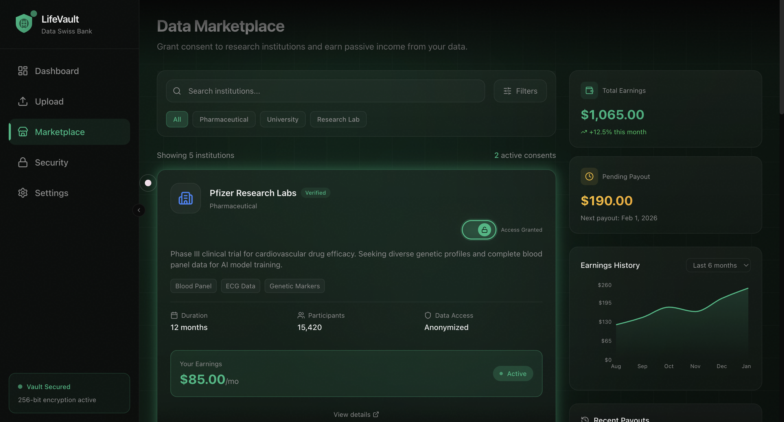
Task: Click the LifeVault shield logo icon
Action: click(x=24, y=23)
